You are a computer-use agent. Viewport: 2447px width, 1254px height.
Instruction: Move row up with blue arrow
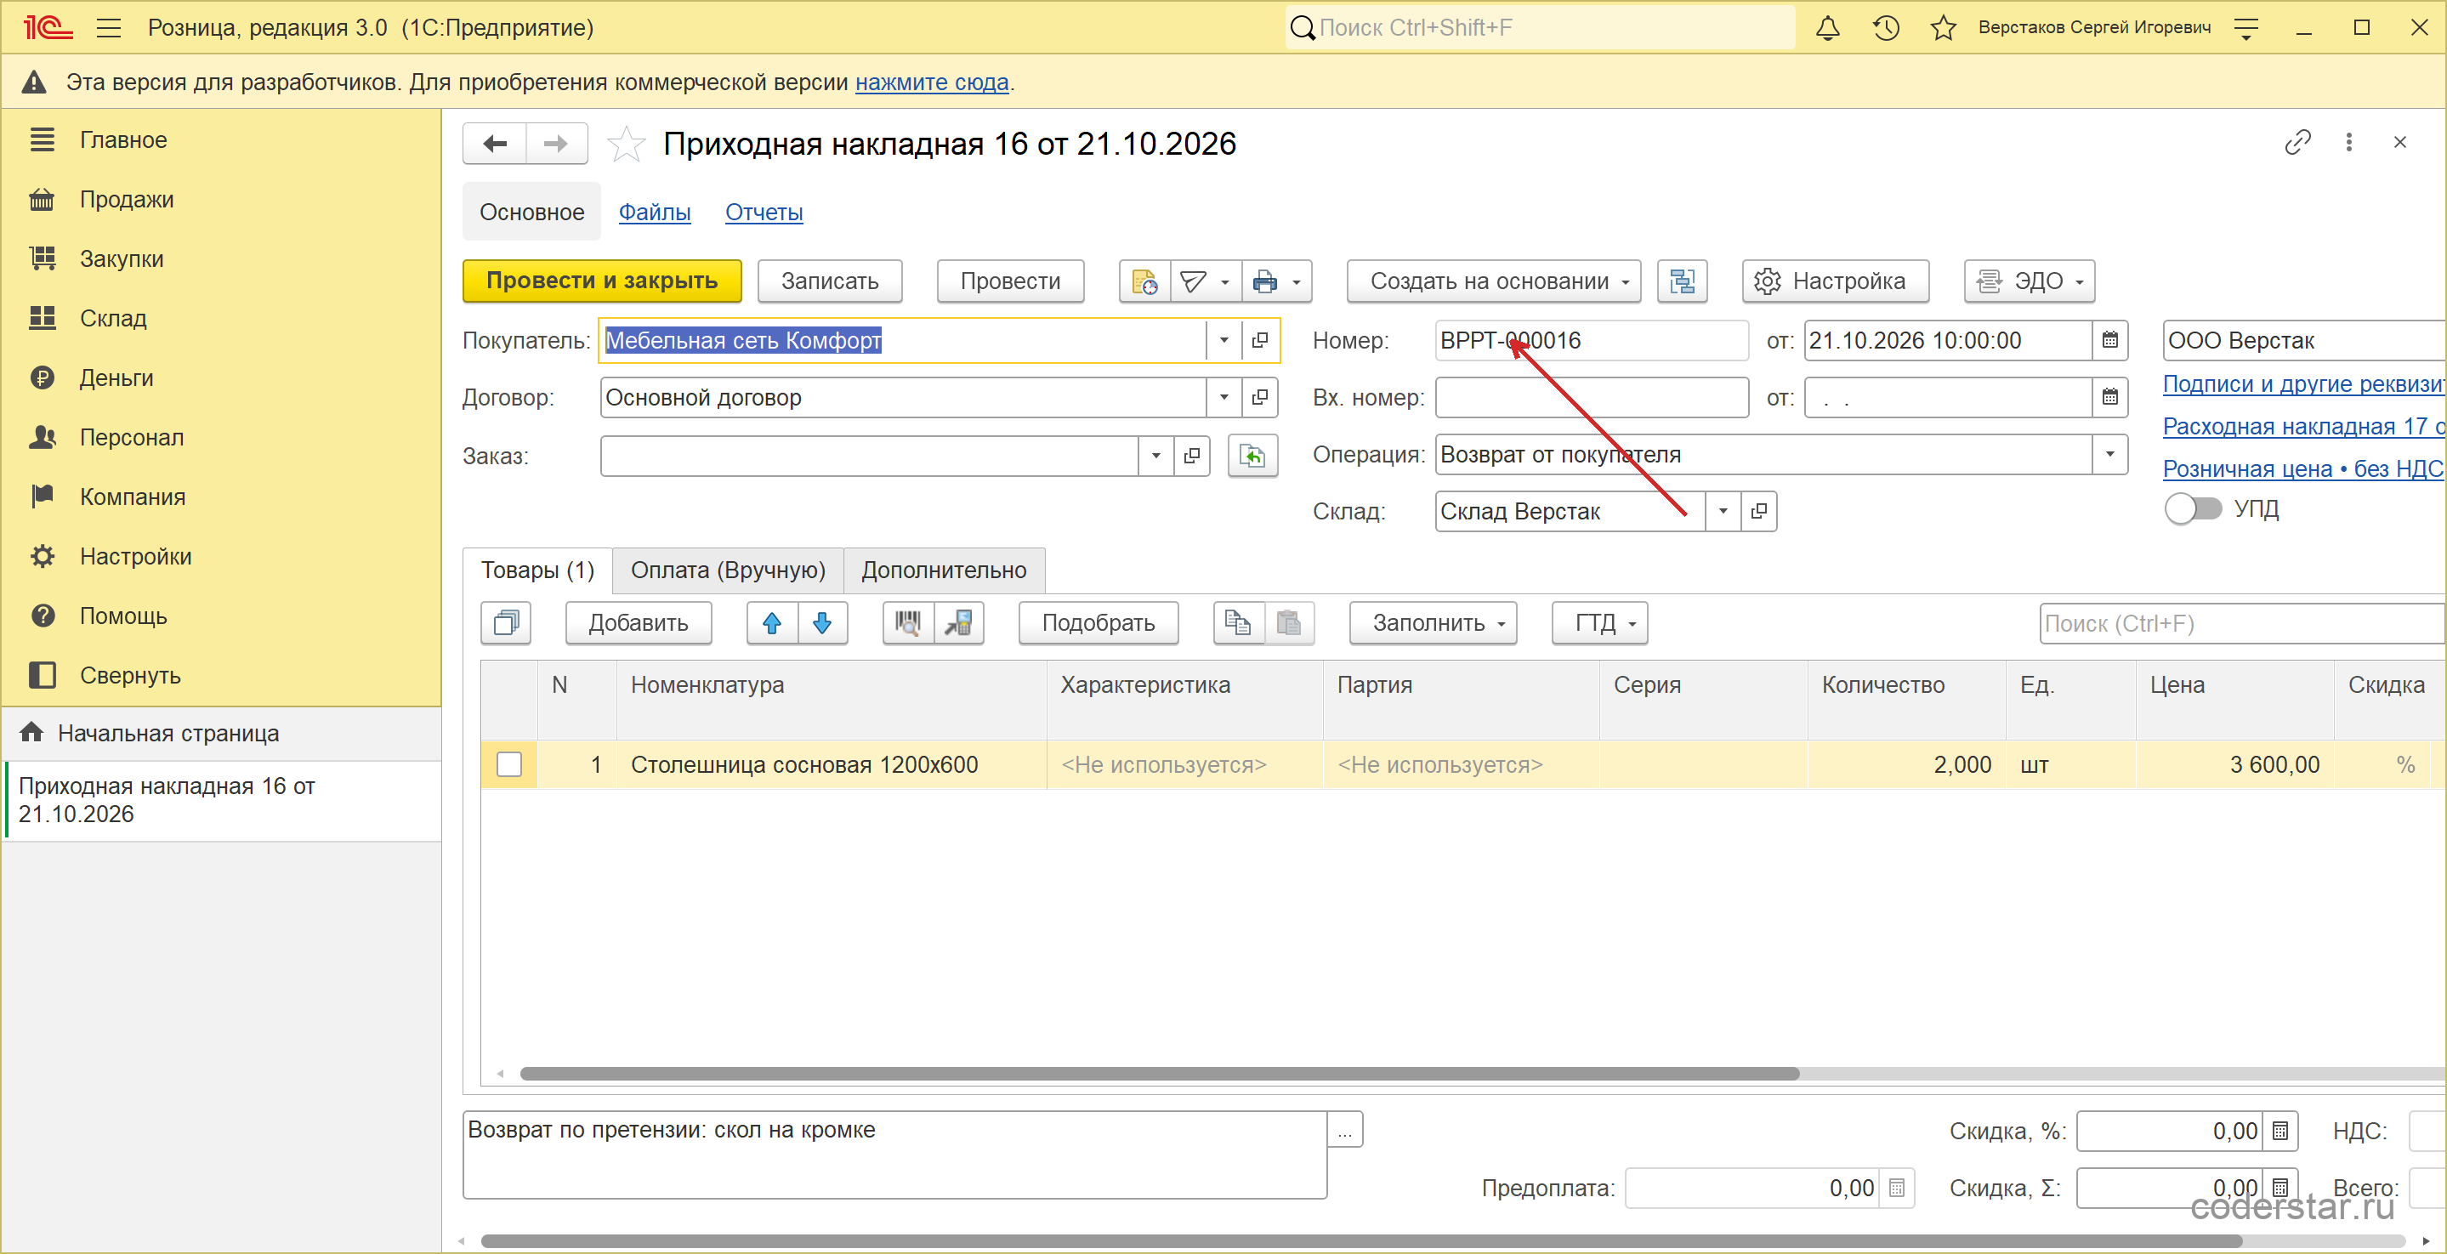[x=772, y=623]
